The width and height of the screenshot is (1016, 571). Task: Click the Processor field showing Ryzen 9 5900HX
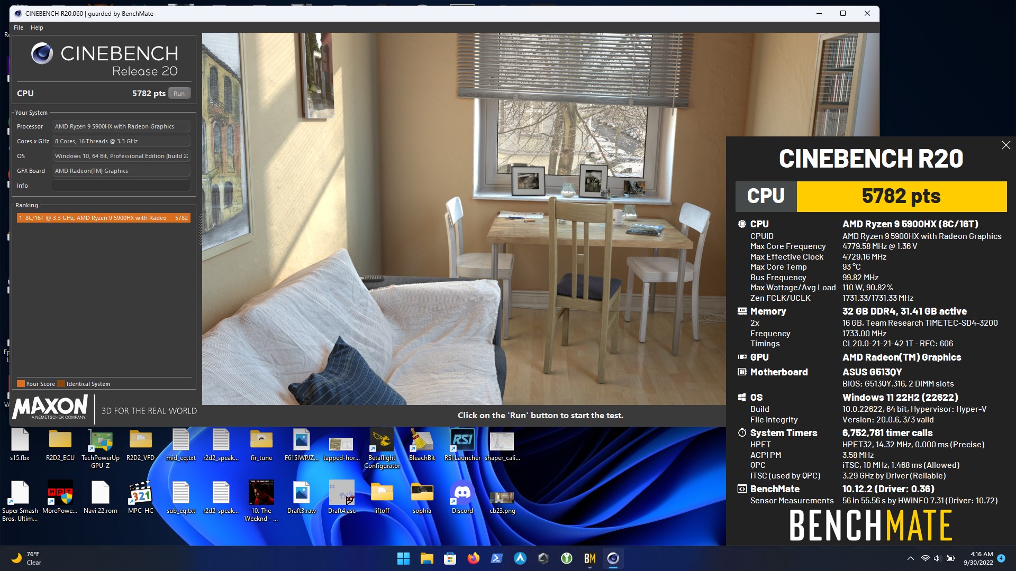pos(121,126)
